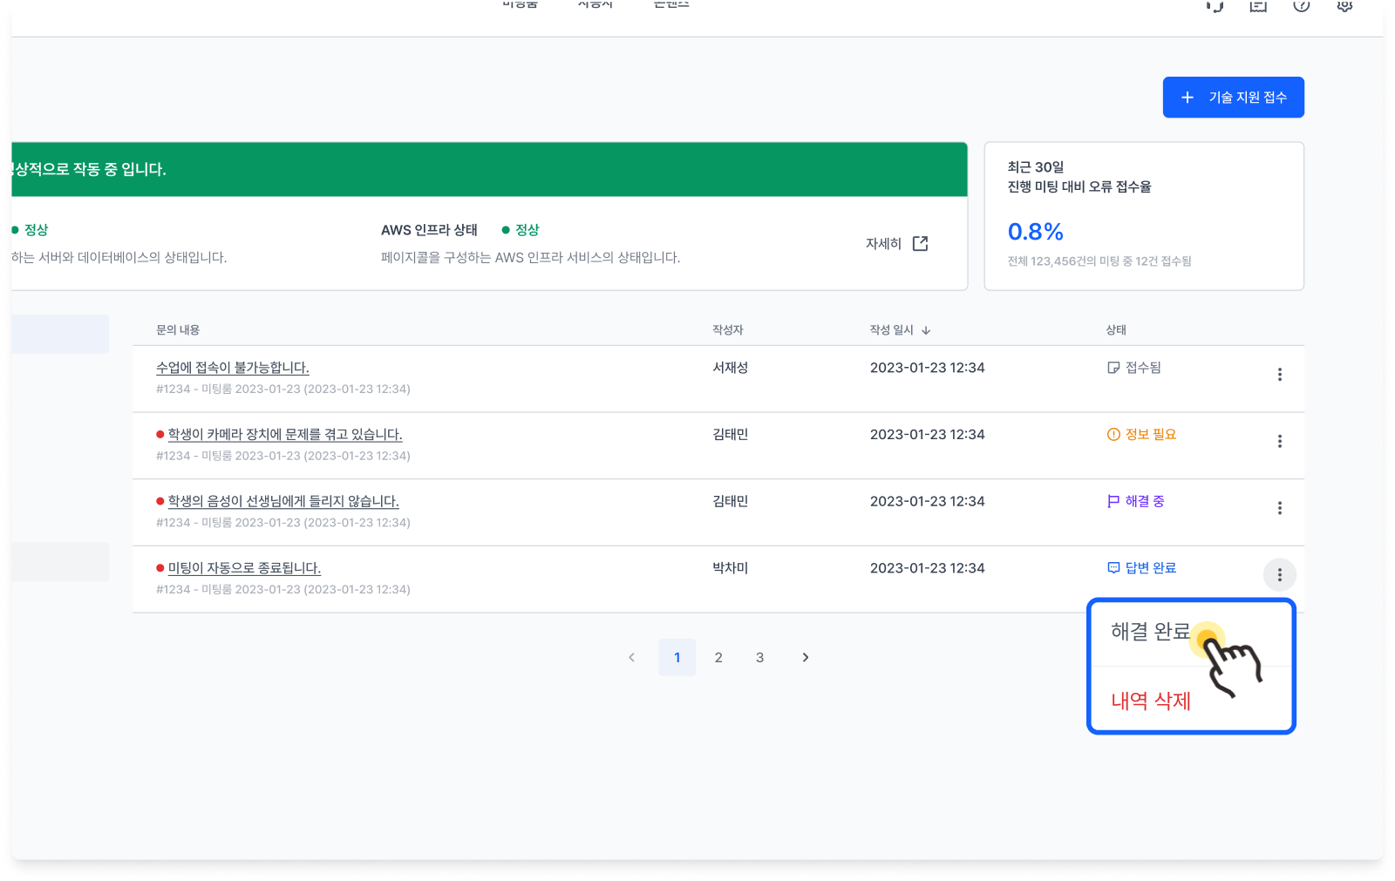This screenshot has width=1395, height=881.
Task: Select page 2 in pagination
Action: [718, 658]
